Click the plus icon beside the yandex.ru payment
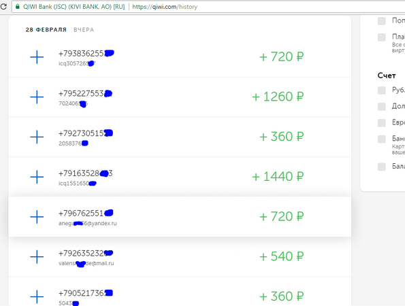Viewport: 405px width, 306px height. [x=37, y=217]
